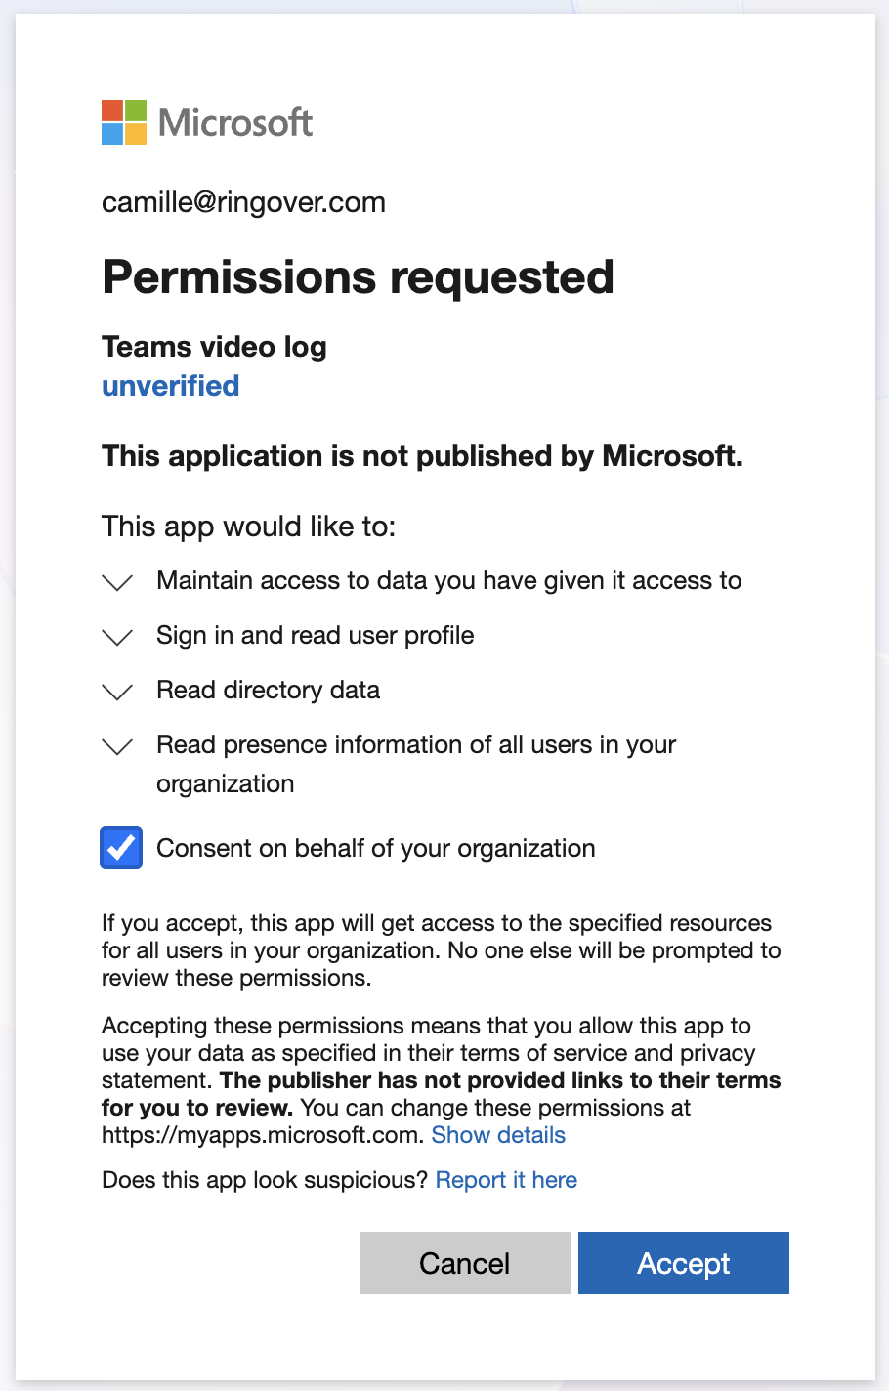Image resolution: width=889 pixels, height=1391 pixels.
Task: Open the unverified publisher link
Action: tap(170, 386)
